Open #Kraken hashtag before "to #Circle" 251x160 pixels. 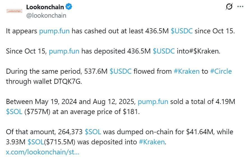(187, 71)
